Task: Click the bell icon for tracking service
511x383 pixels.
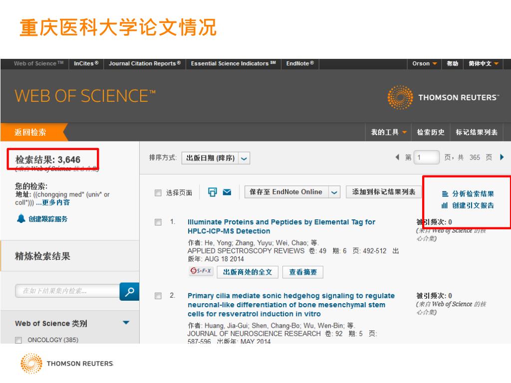Action: (x=21, y=218)
